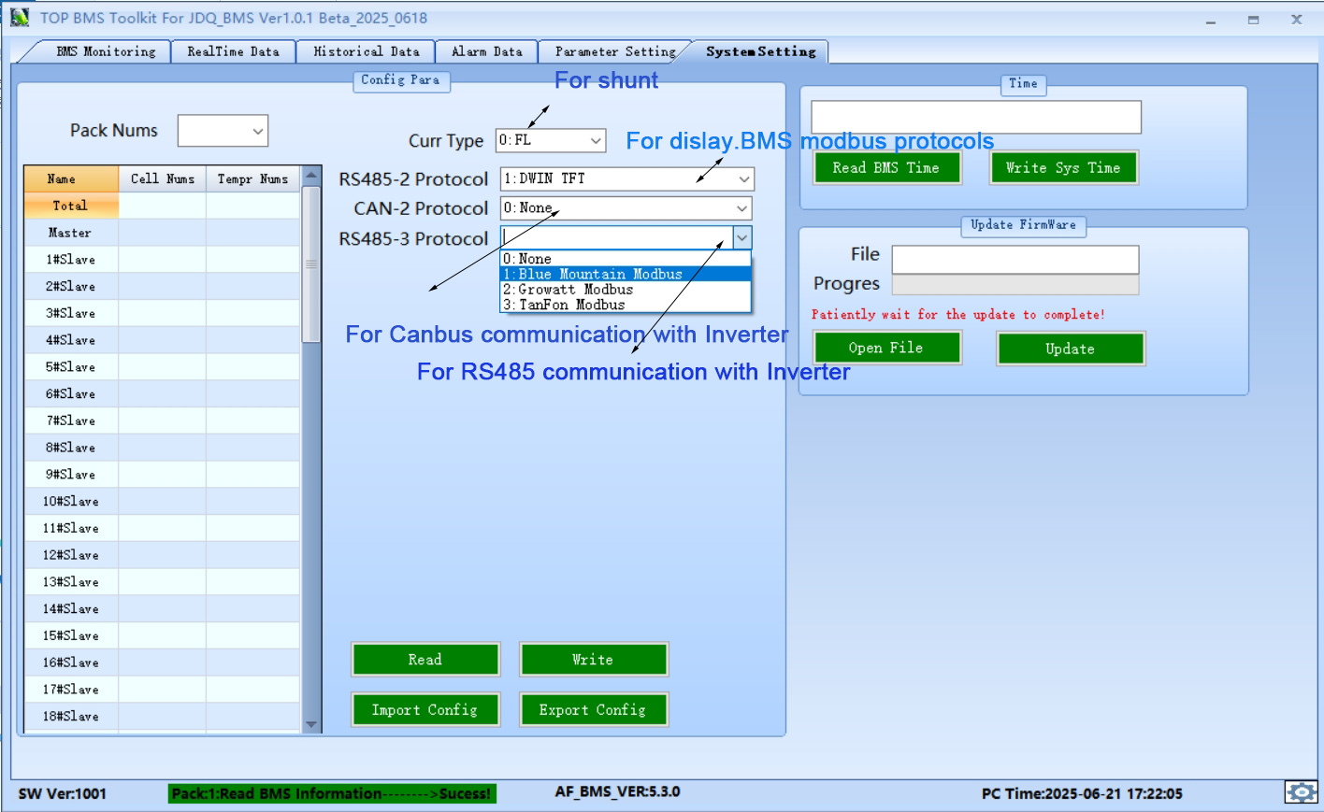Click the 'Read BMS Information' status message

[x=332, y=793]
